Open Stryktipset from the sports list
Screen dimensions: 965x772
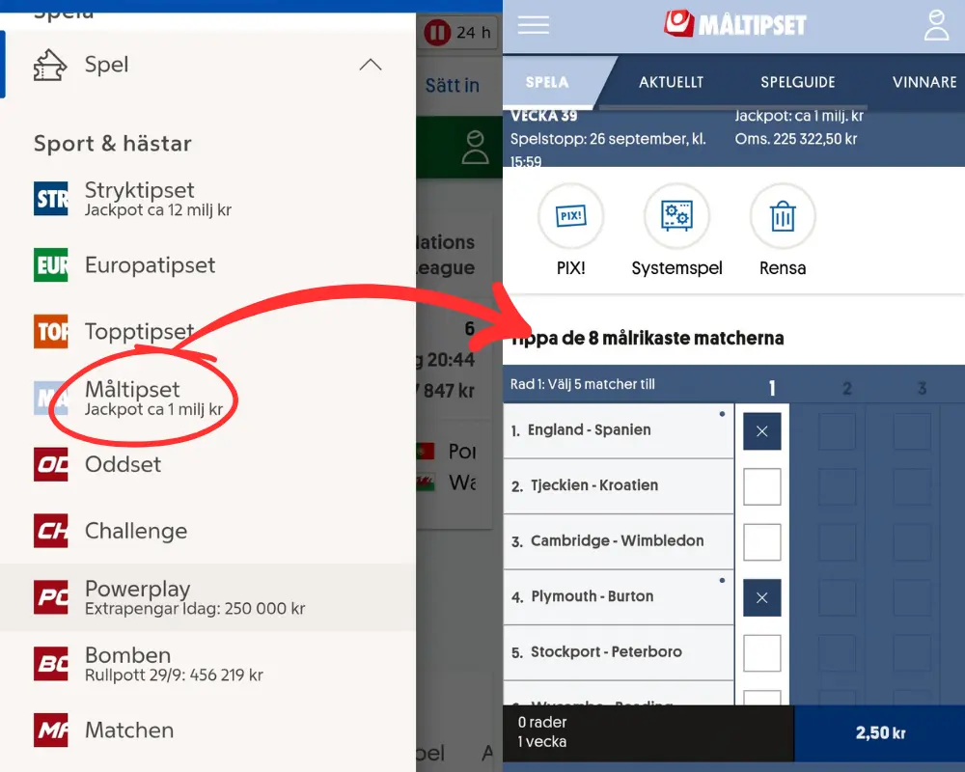pos(208,199)
